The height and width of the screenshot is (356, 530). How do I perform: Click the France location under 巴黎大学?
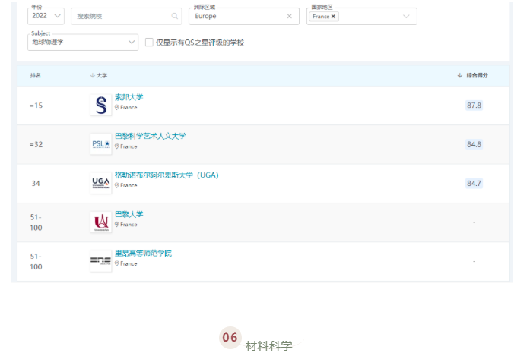click(125, 225)
